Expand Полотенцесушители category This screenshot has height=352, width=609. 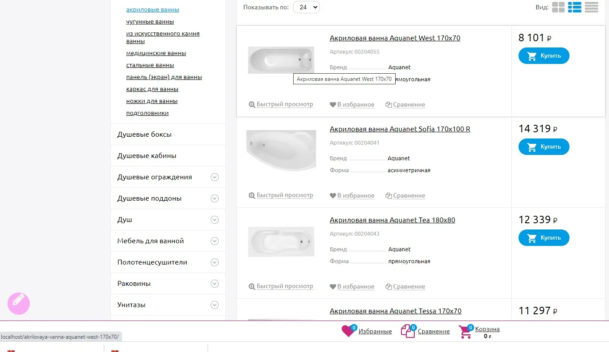215,262
